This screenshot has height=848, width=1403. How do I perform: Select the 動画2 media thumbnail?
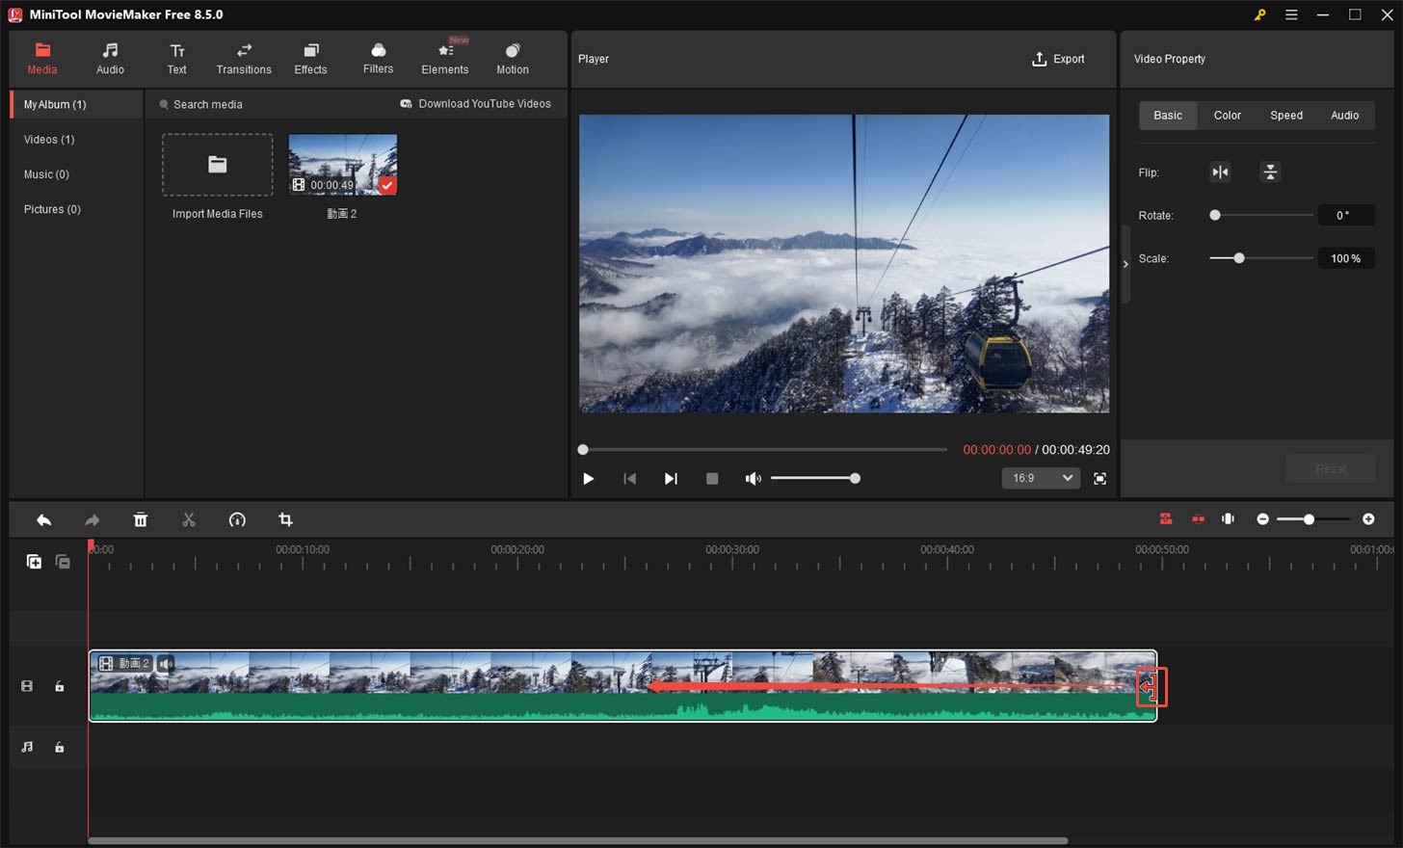click(x=343, y=163)
